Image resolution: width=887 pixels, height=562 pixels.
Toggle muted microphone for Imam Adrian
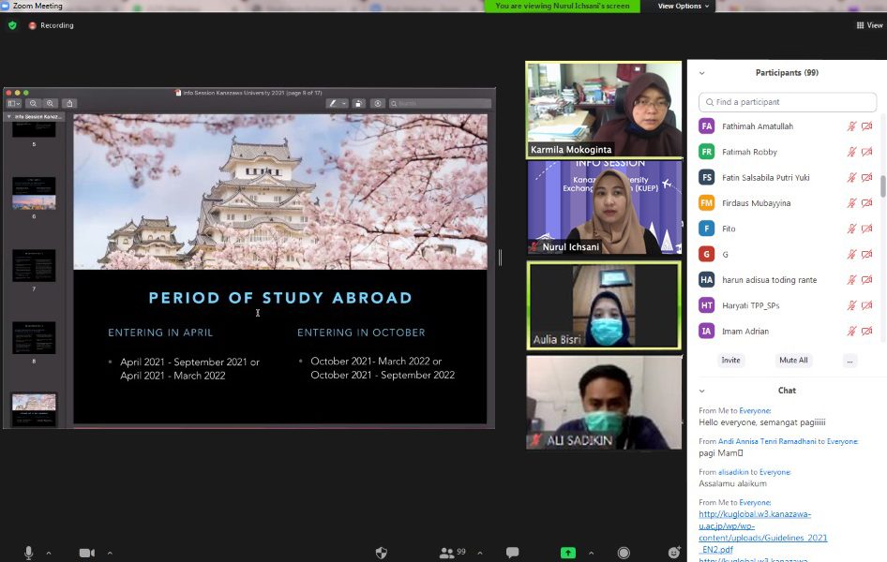click(851, 331)
